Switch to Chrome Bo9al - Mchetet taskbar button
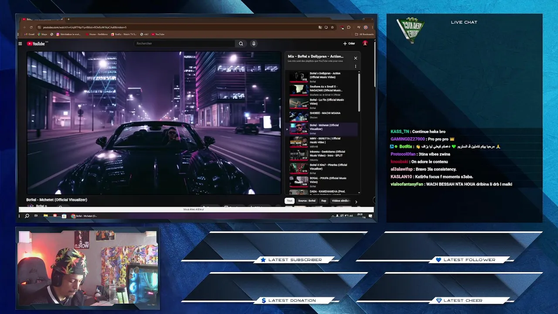 coord(84,216)
